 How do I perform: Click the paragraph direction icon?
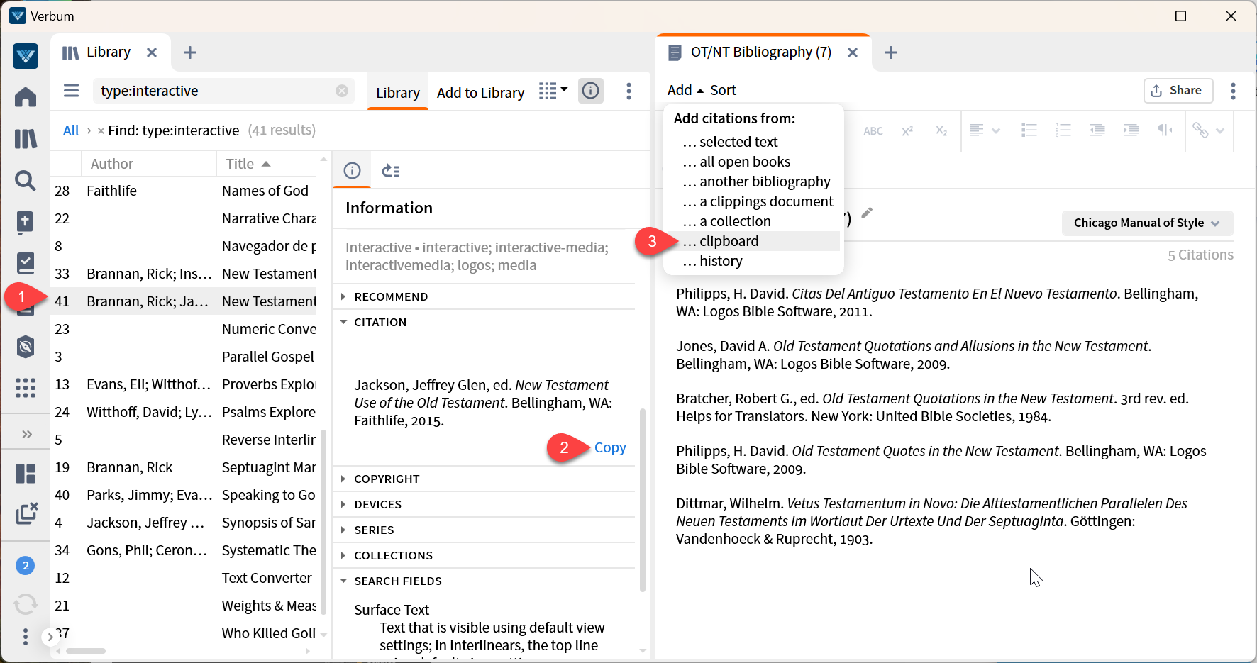pos(1165,130)
